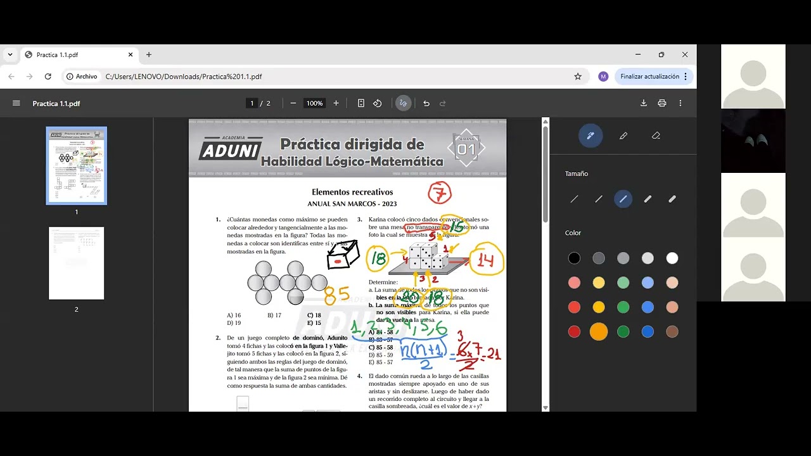
Task: Choose the second thinnest pen size
Action: coord(599,199)
